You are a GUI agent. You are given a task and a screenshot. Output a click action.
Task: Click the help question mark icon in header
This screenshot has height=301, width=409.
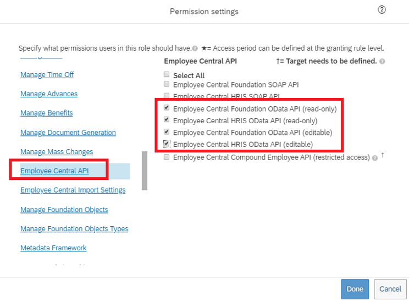382,10
